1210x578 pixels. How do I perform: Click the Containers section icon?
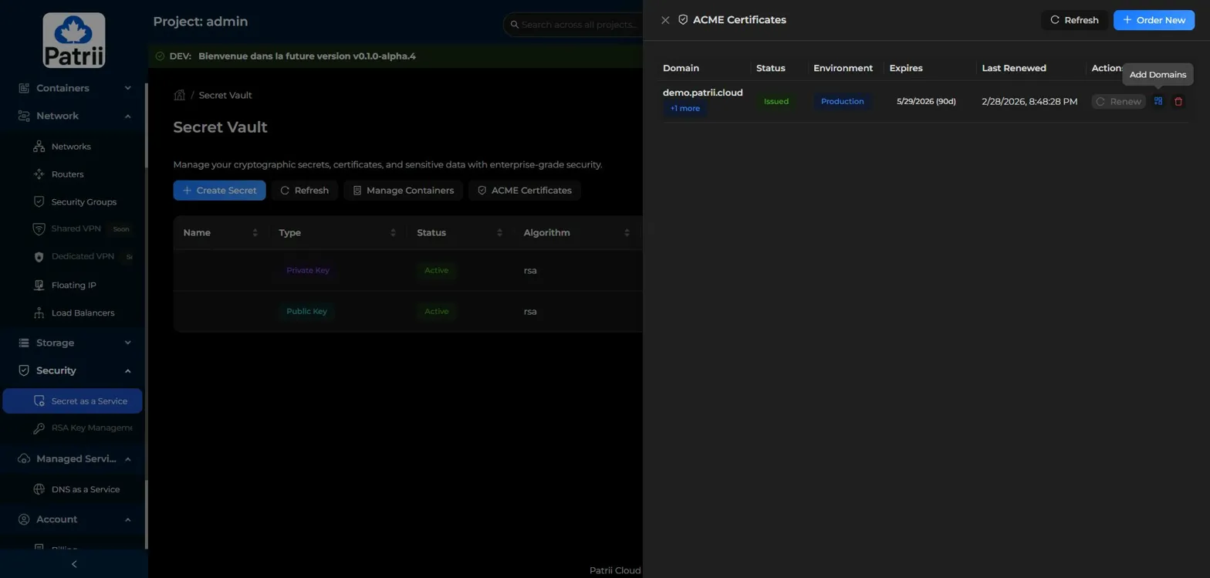(x=24, y=88)
